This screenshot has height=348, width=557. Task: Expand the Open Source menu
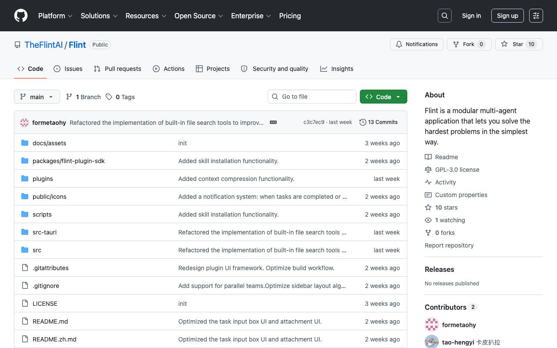point(199,16)
